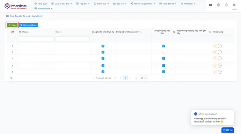Screen dimensions: 241x134
Task: Open more options for row 5
Action: 220,72
